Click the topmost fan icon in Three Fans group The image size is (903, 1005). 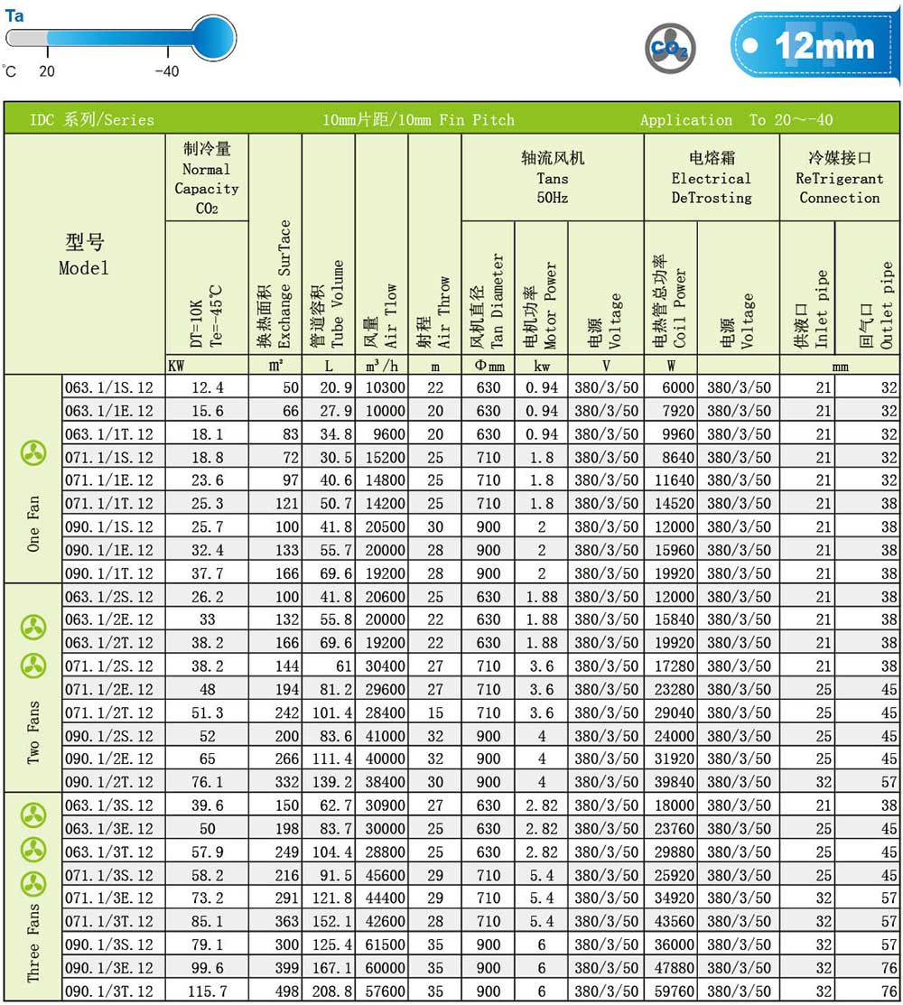tap(33, 815)
